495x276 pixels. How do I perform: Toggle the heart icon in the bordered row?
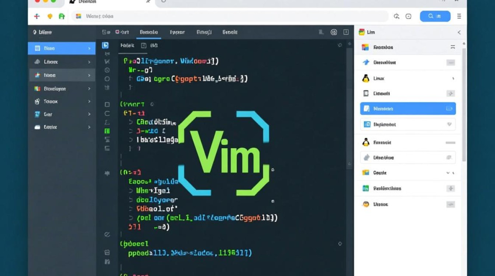(x=449, y=124)
